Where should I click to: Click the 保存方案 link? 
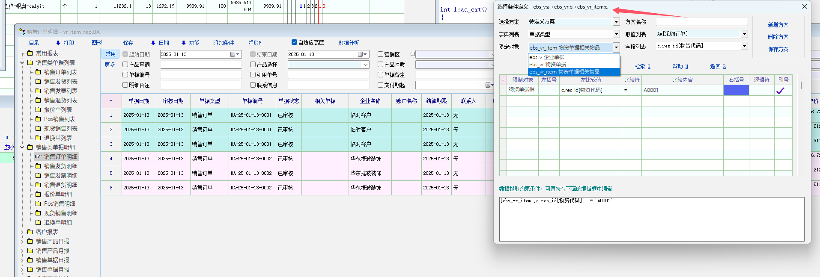tap(778, 49)
